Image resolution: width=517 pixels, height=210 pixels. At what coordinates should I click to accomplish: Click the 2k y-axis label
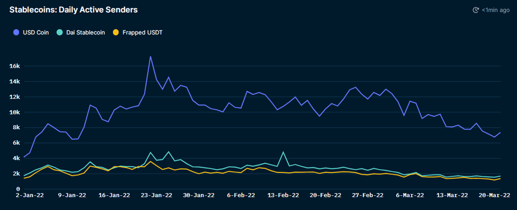tap(17, 174)
